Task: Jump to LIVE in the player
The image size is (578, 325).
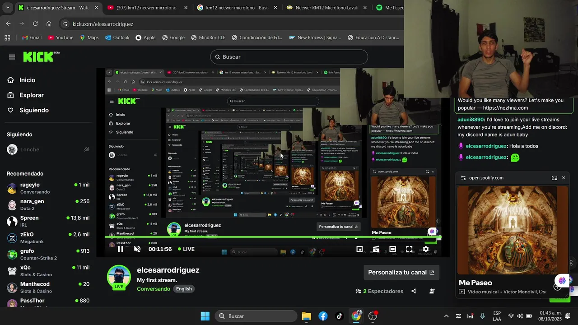Action: (186, 249)
